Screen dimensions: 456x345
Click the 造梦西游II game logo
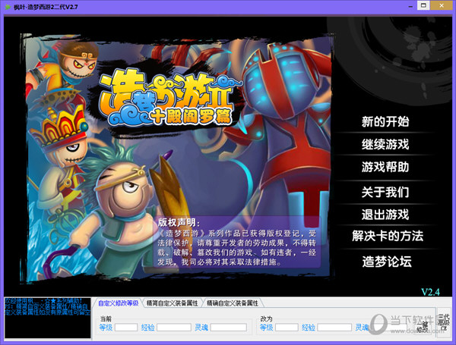tap(172, 99)
